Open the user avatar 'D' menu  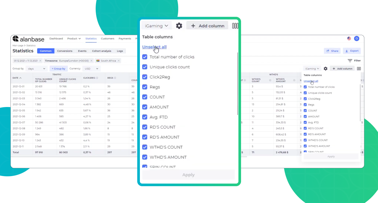point(356,39)
